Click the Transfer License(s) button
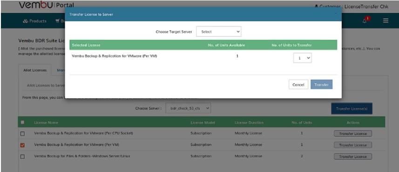This screenshot has width=399, height=172. [352, 109]
